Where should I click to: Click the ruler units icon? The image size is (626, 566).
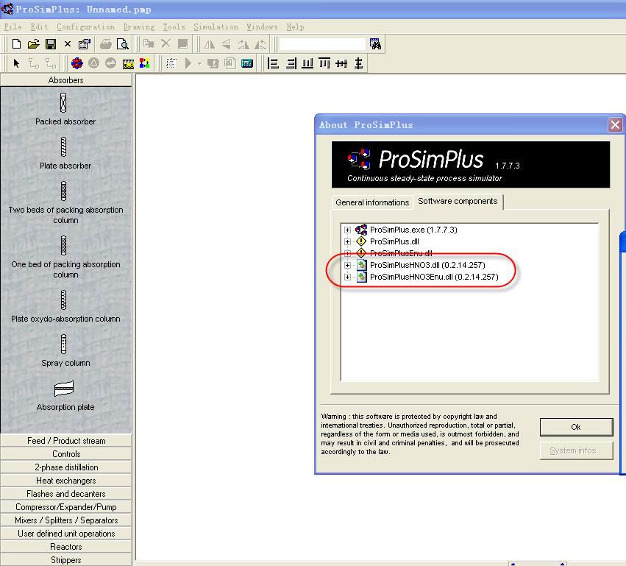[x=128, y=63]
